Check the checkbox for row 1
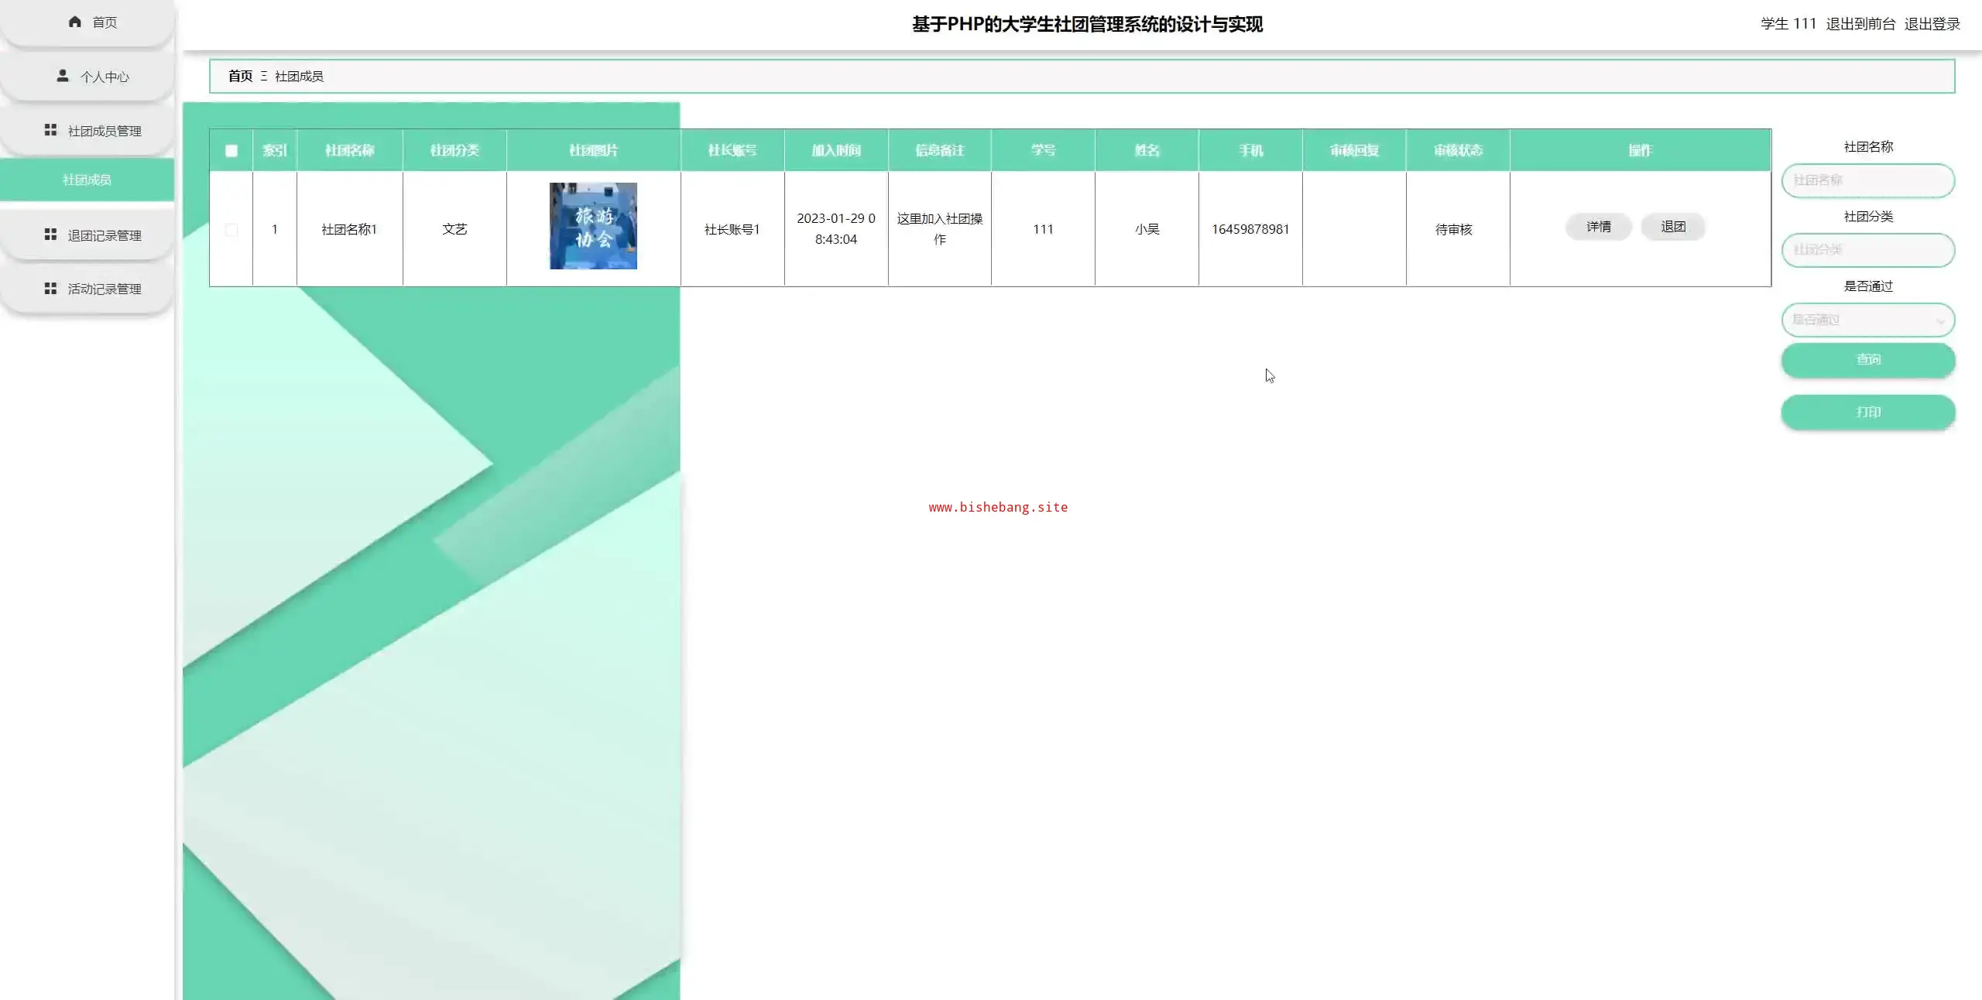The image size is (1982, 1000). click(x=231, y=229)
